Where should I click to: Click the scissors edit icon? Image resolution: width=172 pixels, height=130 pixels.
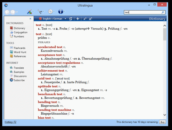40,11
